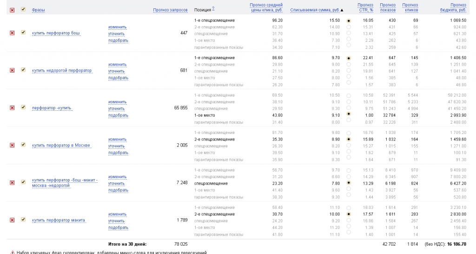Screen dimensions: 476x254
Task: Delete the phrase 'купить перфоратор бош'
Action: pos(12,33)
